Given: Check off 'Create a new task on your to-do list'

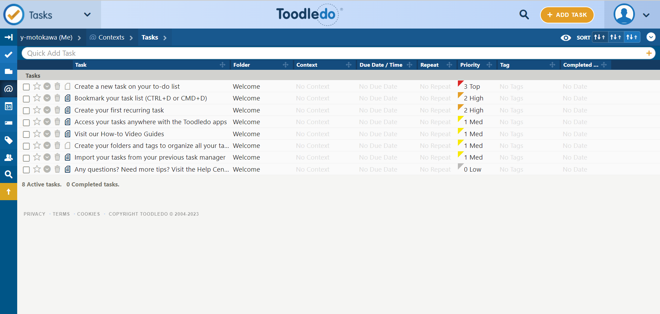Looking at the screenshot, I should click(x=26, y=87).
